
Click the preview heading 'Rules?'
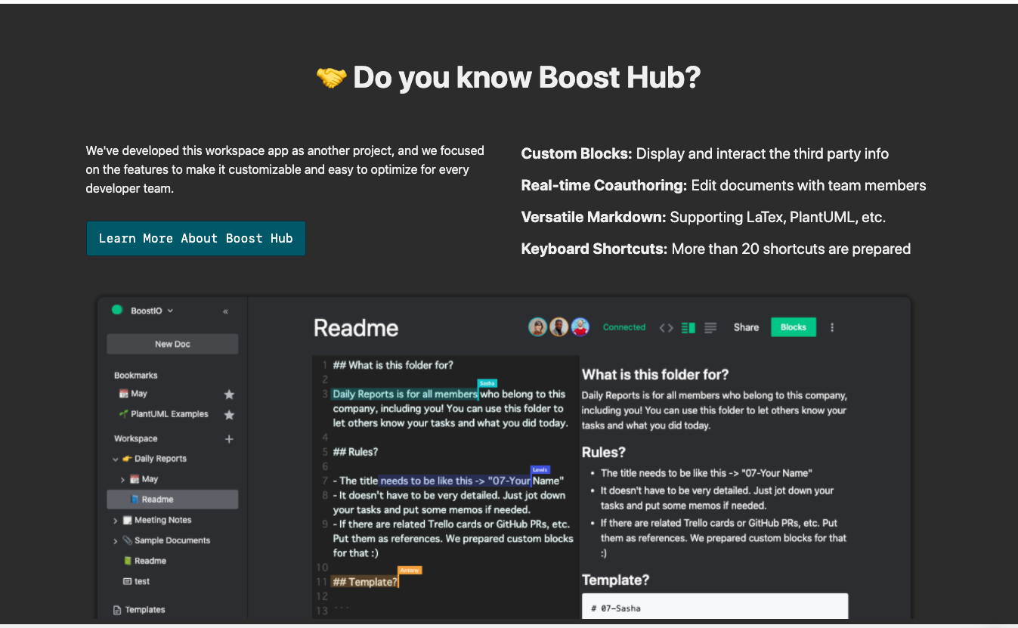604,453
